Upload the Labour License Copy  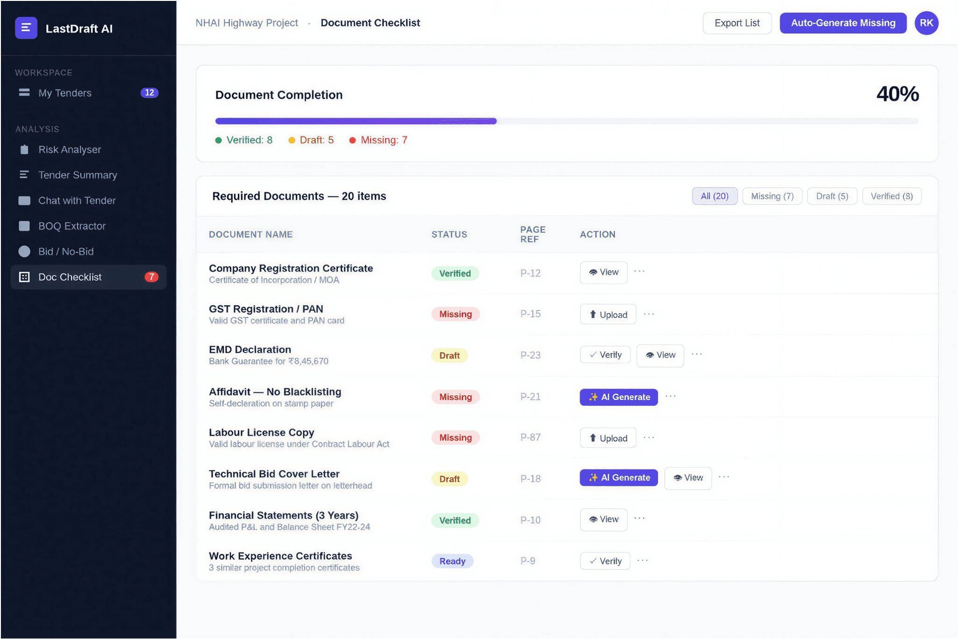click(608, 438)
